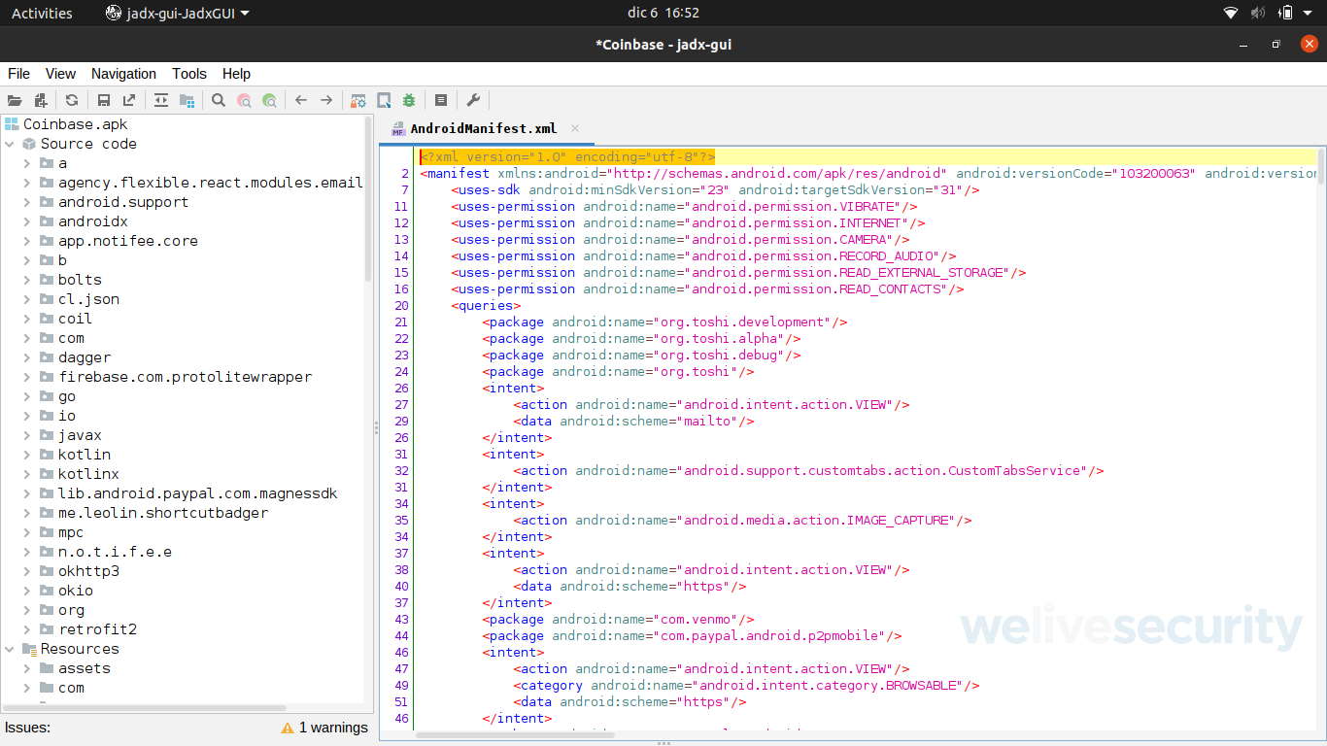Open Preferences wrench icon
The image size is (1327, 746).
473,100
